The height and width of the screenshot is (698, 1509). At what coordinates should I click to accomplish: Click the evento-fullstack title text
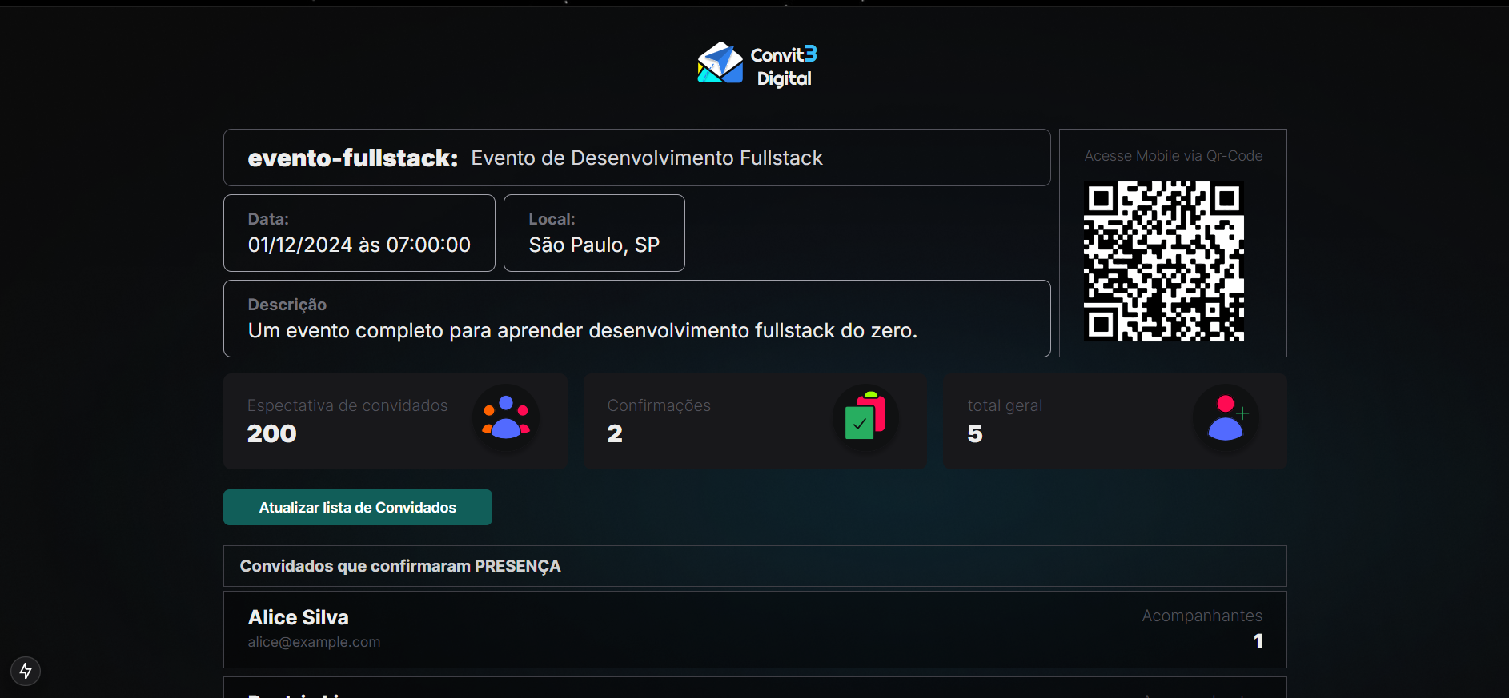tap(352, 158)
